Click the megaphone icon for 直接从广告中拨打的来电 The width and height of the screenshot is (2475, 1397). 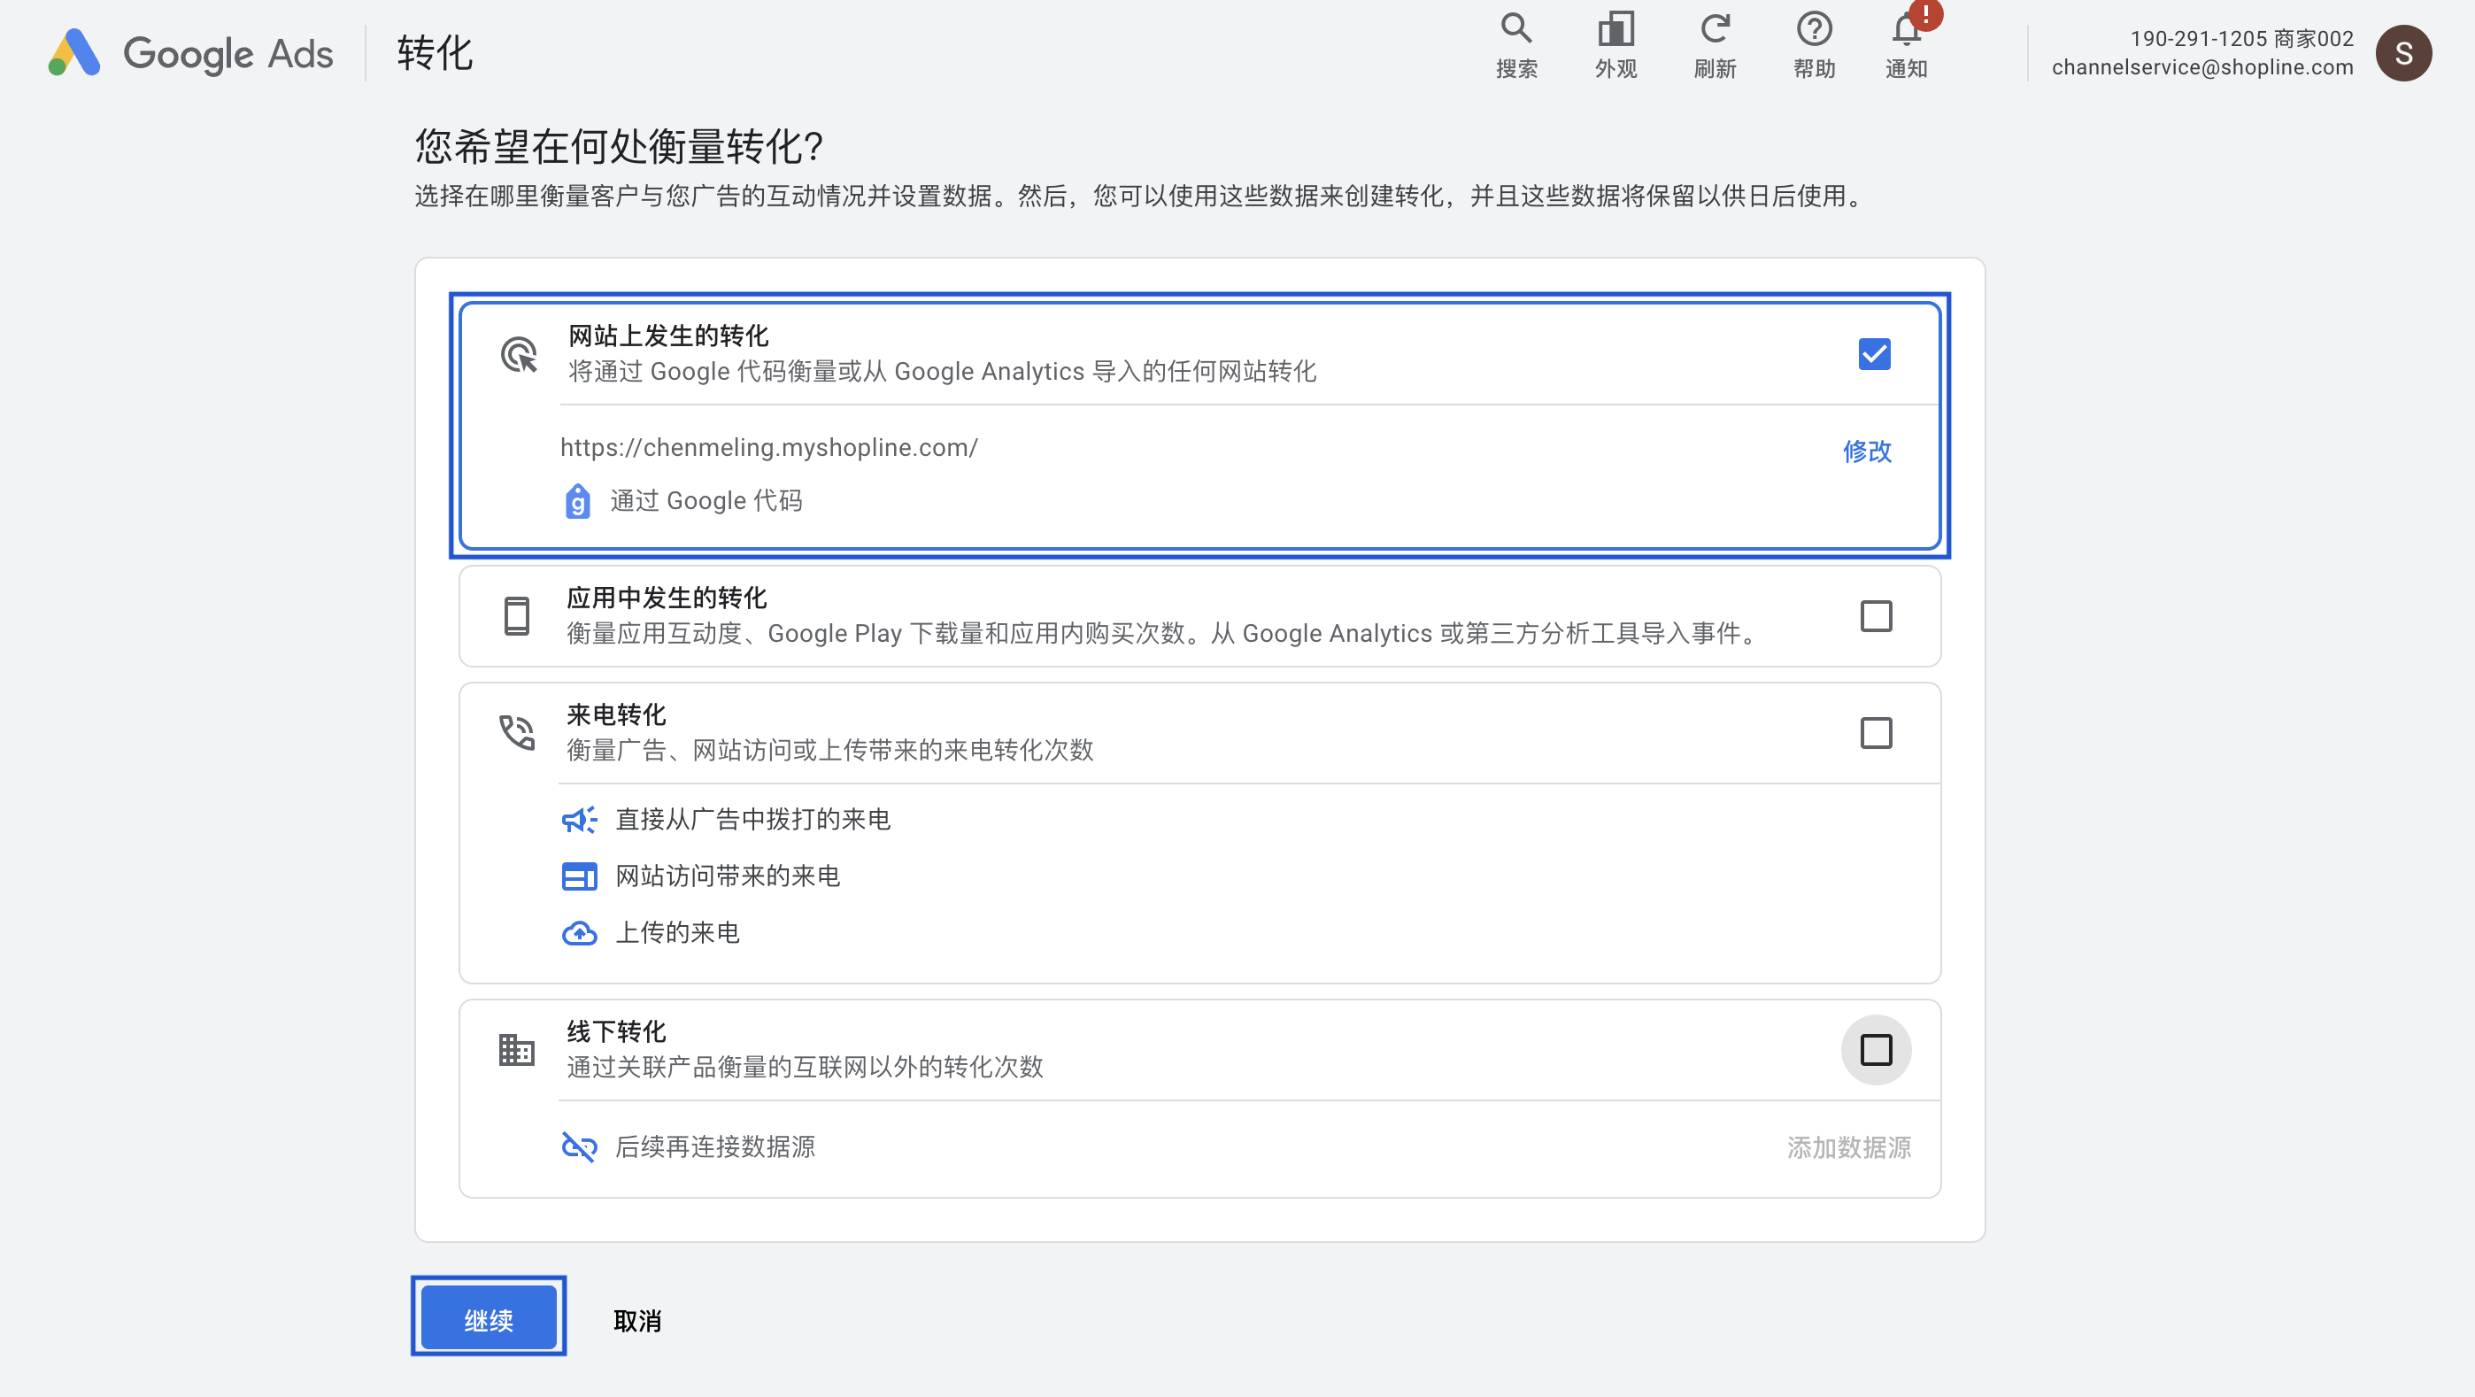coord(579,820)
